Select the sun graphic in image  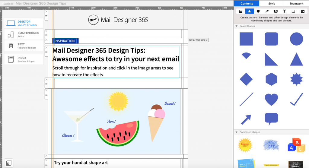click(118, 101)
